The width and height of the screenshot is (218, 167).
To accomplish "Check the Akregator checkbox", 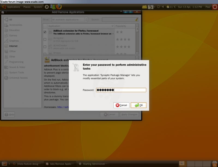I will (x=45, y=39).
